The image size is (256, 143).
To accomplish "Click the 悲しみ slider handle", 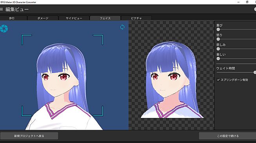I will [x=218, y=49].
